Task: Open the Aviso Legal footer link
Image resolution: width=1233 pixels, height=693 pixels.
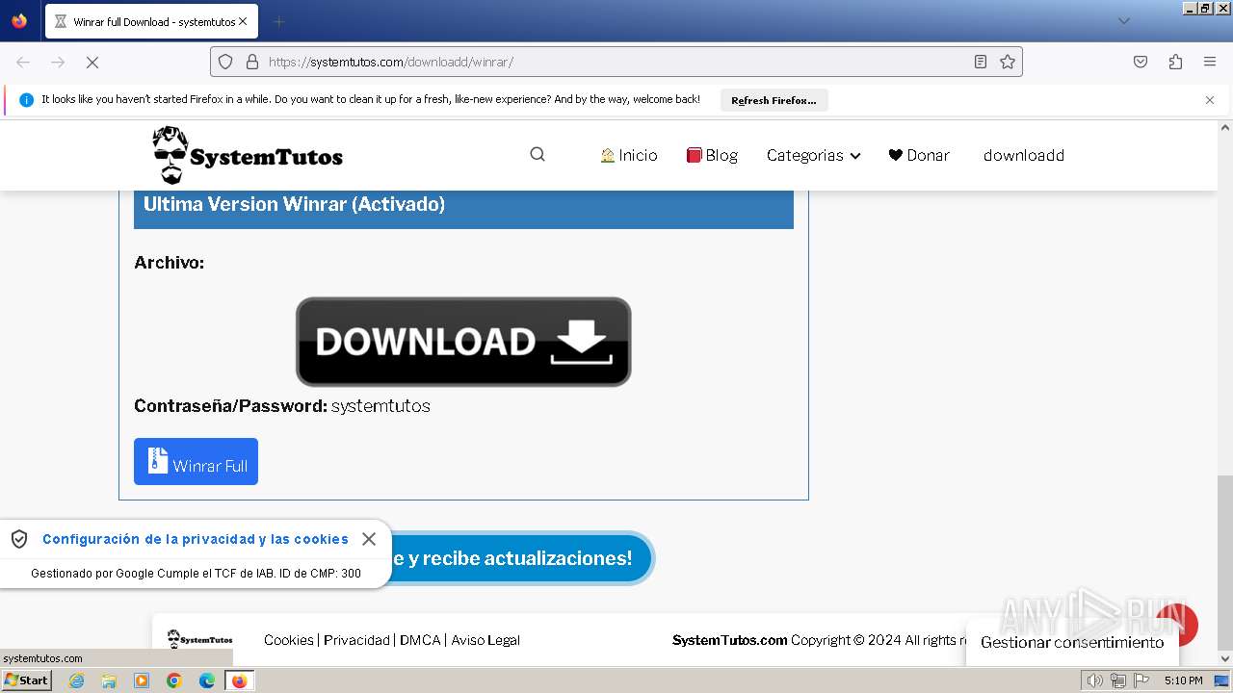Action: tap(485, 640)
